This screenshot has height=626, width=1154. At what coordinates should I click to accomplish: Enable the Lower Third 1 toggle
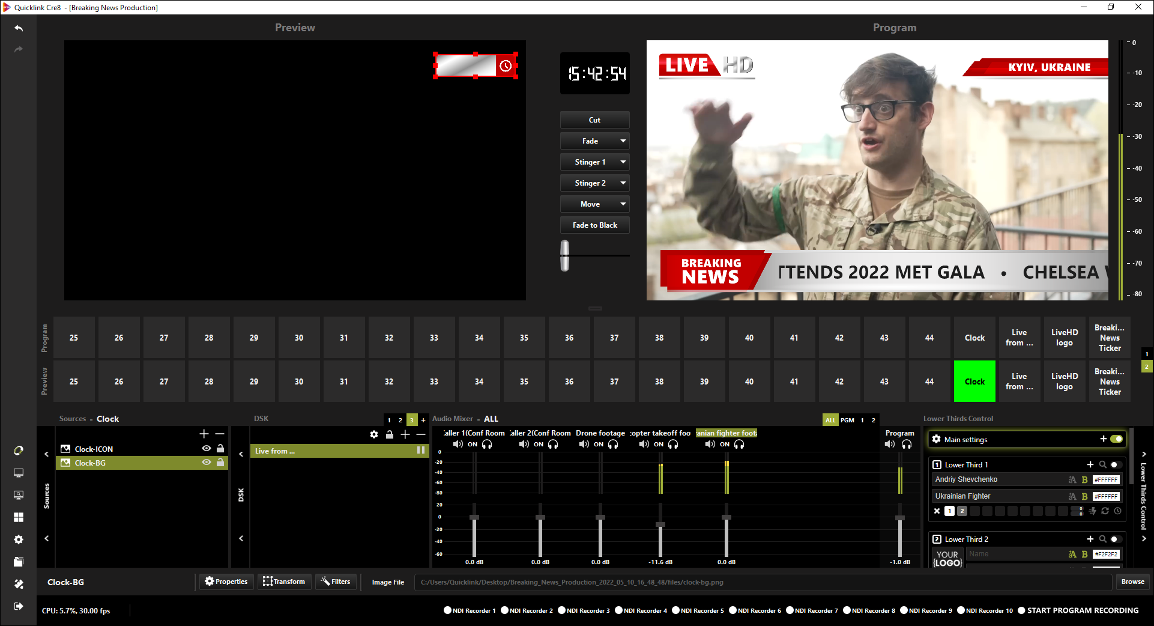(1115, 464)
